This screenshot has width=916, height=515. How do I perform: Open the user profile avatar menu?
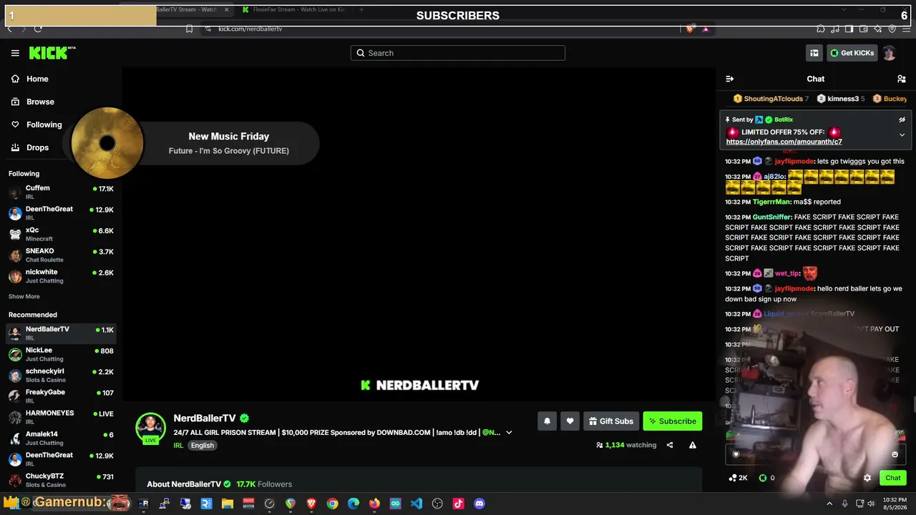click(889, 53)
